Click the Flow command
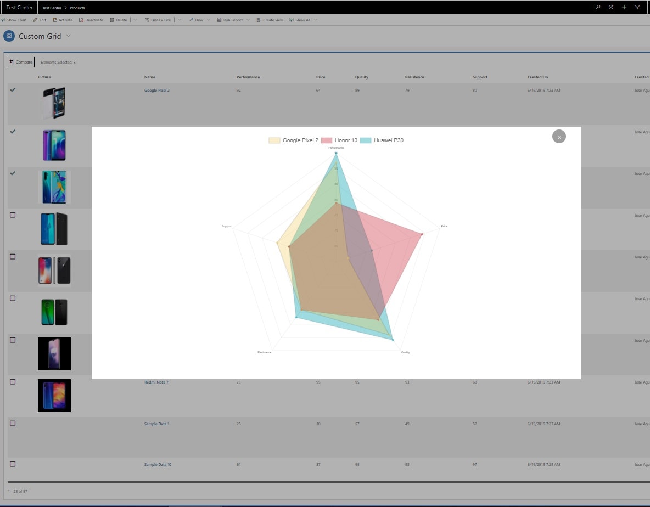This screenshot has height=507, width=650. pos(195,20)
